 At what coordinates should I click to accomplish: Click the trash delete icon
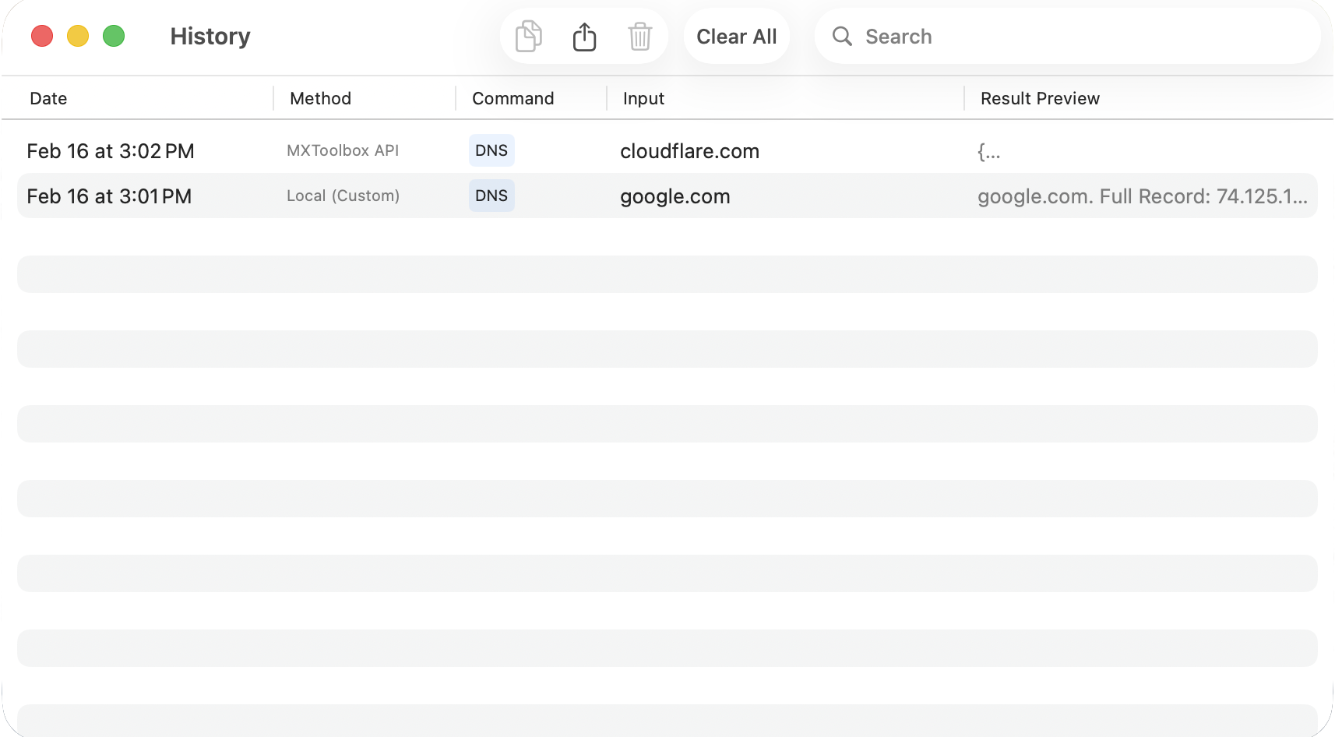point(639,37)
